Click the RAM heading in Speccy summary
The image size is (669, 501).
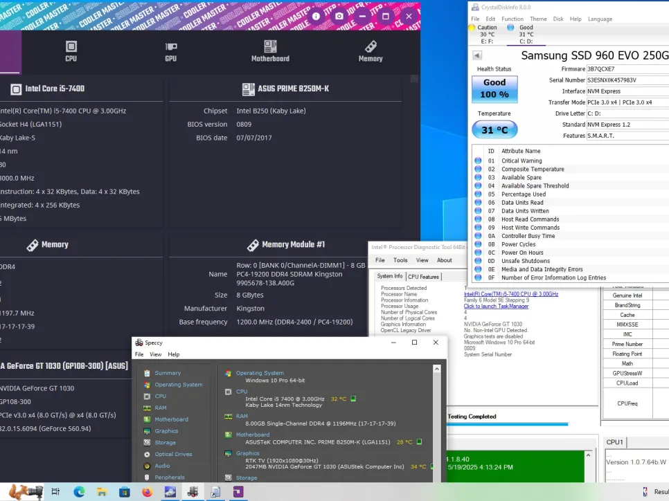pos(242,416)
